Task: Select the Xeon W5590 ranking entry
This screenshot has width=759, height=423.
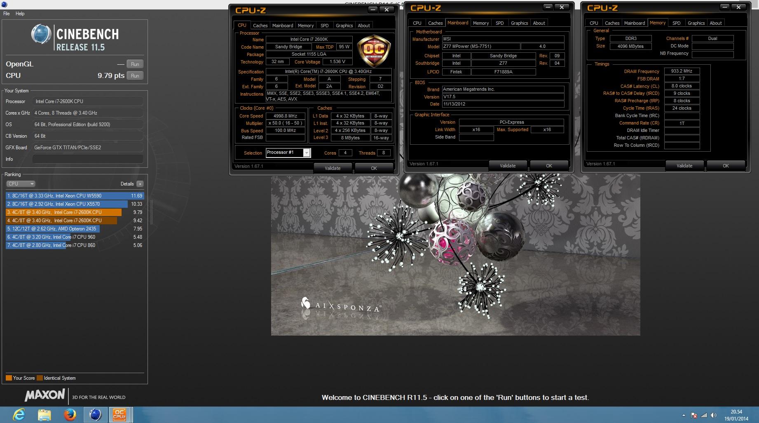Action: pos(75,196)
